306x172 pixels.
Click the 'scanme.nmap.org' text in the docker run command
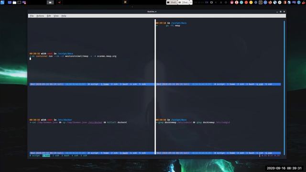(x=107, y=56)
